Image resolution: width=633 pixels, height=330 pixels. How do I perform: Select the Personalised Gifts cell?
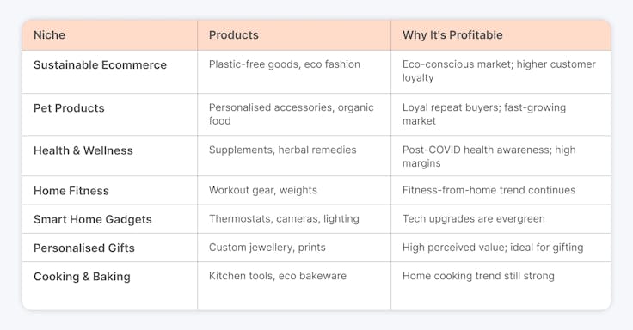click(110, 247)
